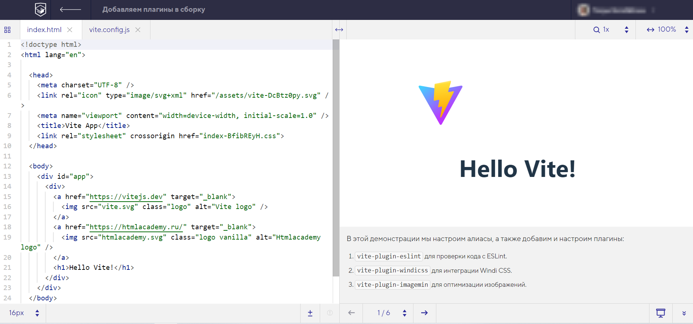Click the <title>Vite App</title> code line
Screen dimensions: 693x324
[83, 126]
